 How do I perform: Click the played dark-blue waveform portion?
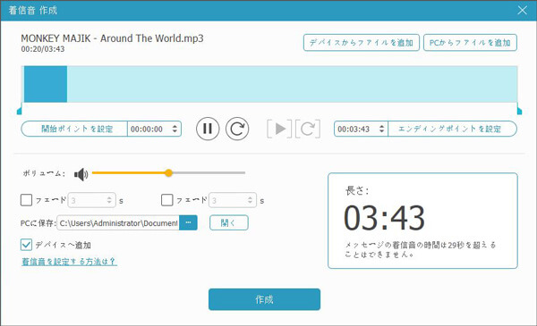(x=46, y=84)
